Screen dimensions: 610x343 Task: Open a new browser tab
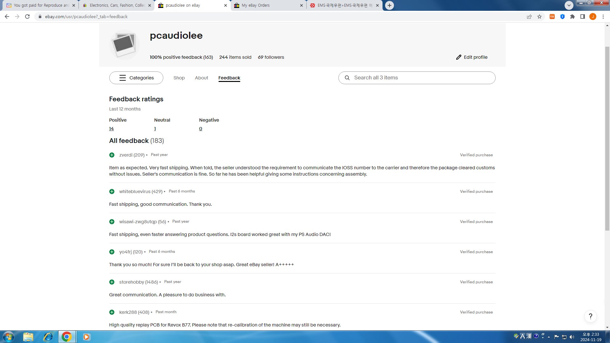tap(390, 5)
